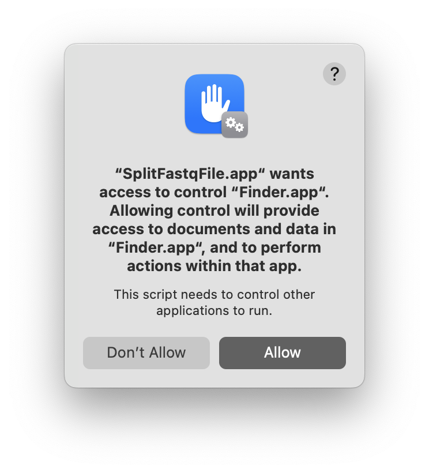
Task: Click the smaller gear in the badge
Action: (240, 127)
